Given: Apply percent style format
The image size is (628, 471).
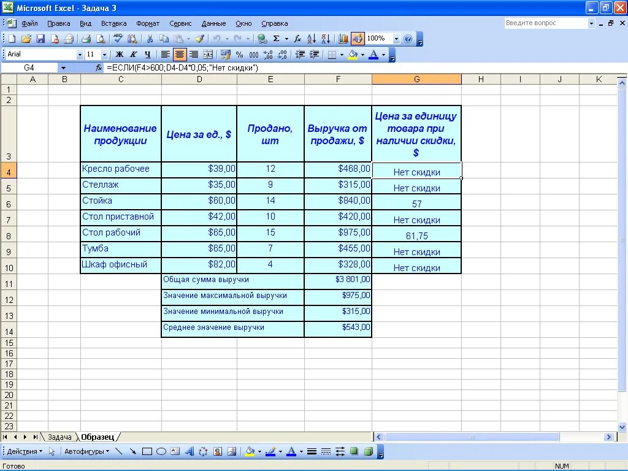Looking at the screenshot, I should [x=240, y=55].
